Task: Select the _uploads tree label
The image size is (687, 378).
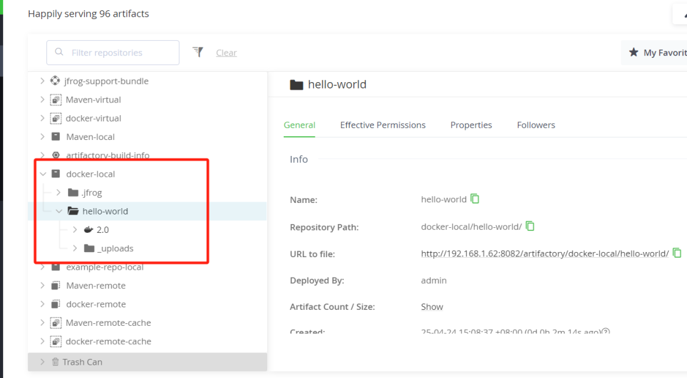Action: click(116, 248)
